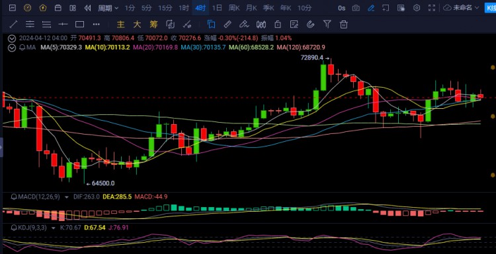The image size is (496, 254).
Task: Select the parallel channel lines tool
Action: click(x=30, y=24)
